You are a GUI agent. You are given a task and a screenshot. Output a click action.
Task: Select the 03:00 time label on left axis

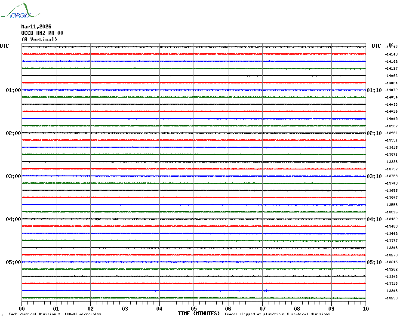pyautogui.click(x=13, y=176)
